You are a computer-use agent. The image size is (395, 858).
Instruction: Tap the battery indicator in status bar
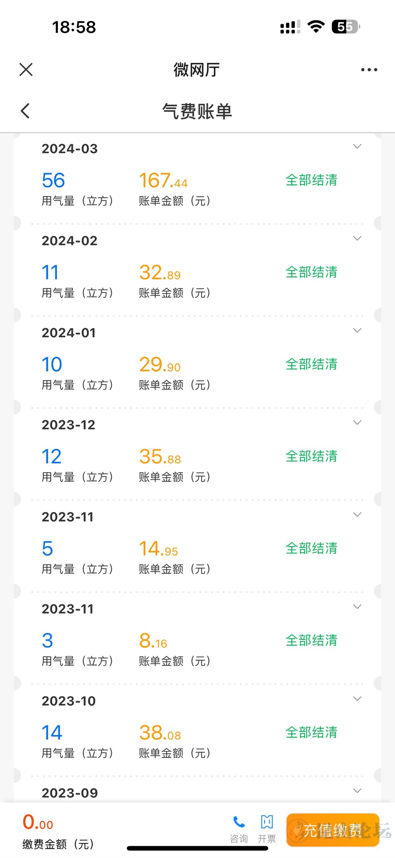coord(345,27)
